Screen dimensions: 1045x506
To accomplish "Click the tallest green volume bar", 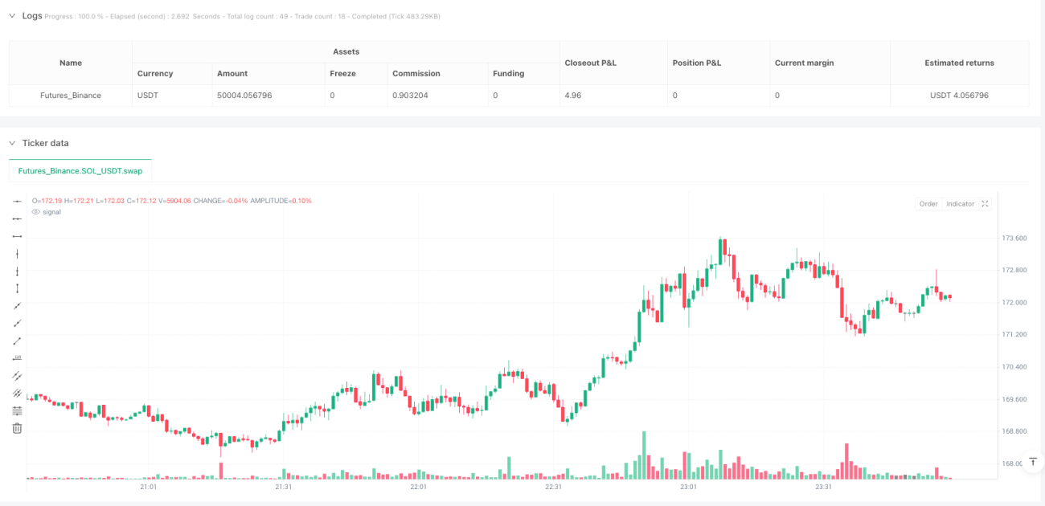I will (644, 455).
